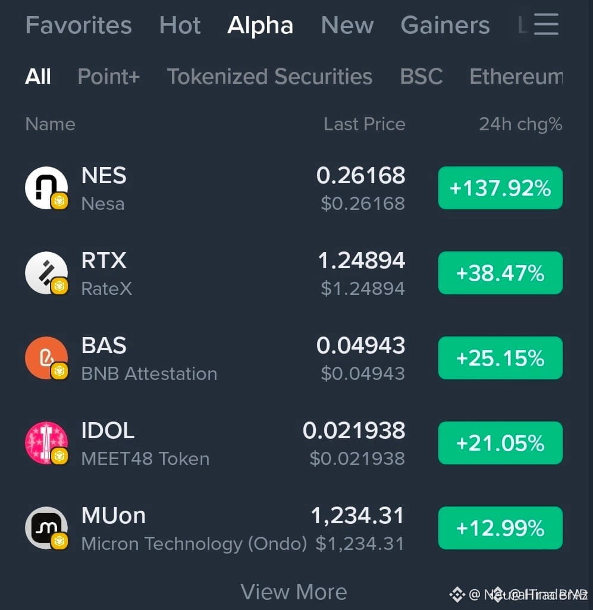The height and width of the screenshot is (610, 593).
Task: Tap the RTX RateX token icon
Action: (46, 273)
